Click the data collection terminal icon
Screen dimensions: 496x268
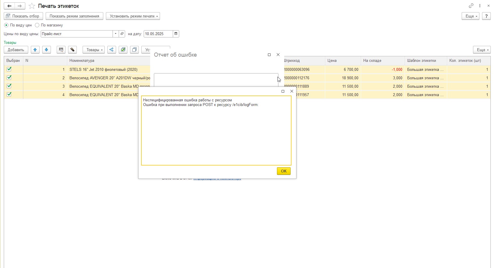coord(72,50)
